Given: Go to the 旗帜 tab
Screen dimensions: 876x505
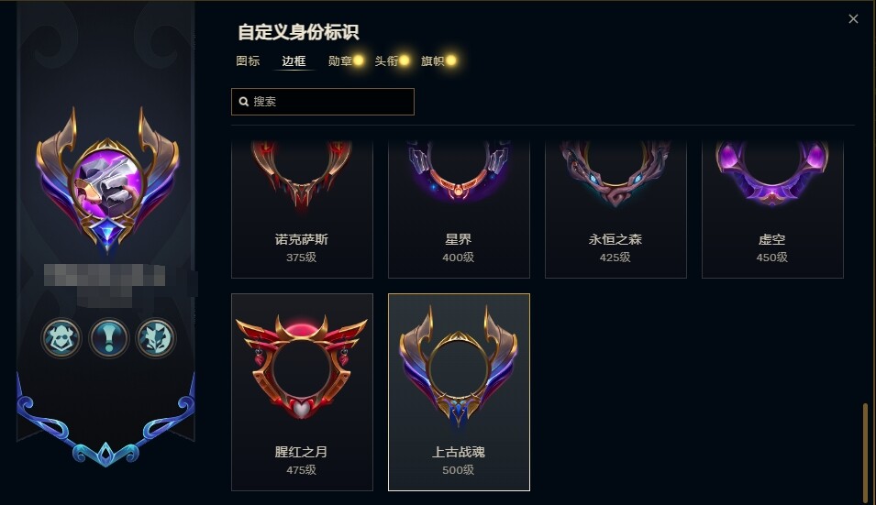Looking at the screenshot, I should click(x=432, y=60).
